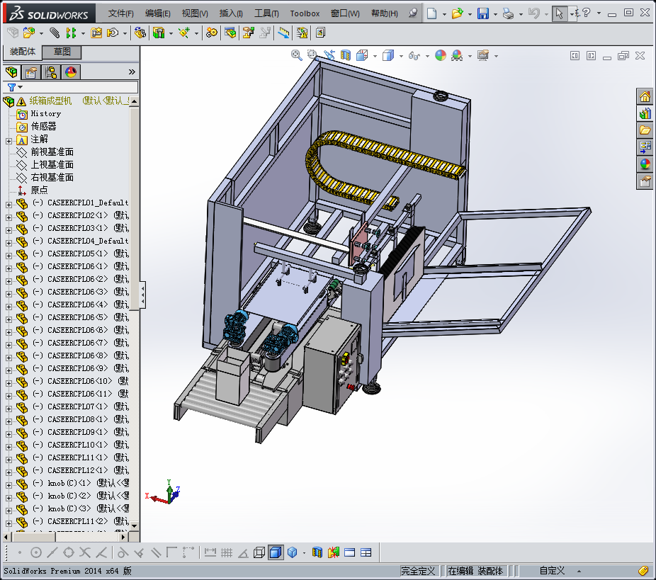Click the Assembly Features icon
The image size is (656, 580).
[159, 33]
